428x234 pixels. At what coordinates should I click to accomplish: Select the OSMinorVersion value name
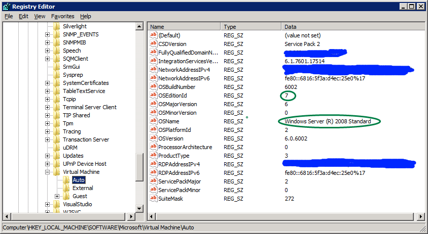click(177, 113)
